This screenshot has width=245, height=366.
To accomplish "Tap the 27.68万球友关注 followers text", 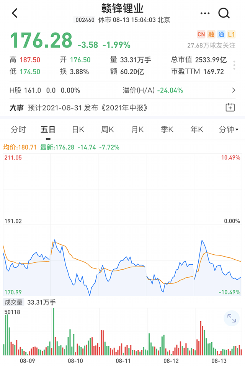I will 211,46.
